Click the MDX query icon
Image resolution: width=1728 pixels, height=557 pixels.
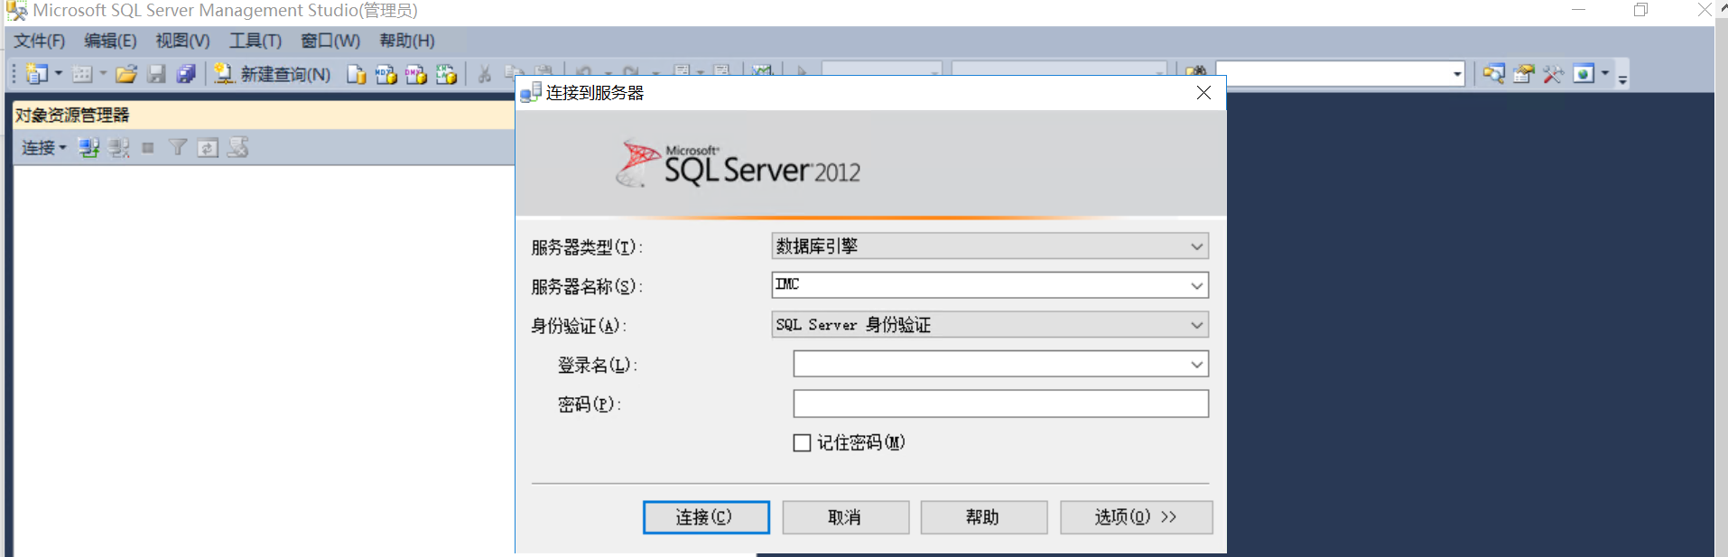[386, 74]
